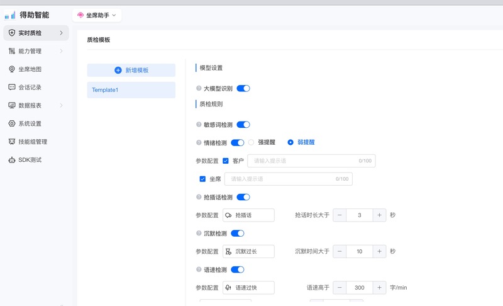The height and width of the screenshot is (306, 503).
Task: Toggle the 大模型识别 switch
Action: coord(243,88)
